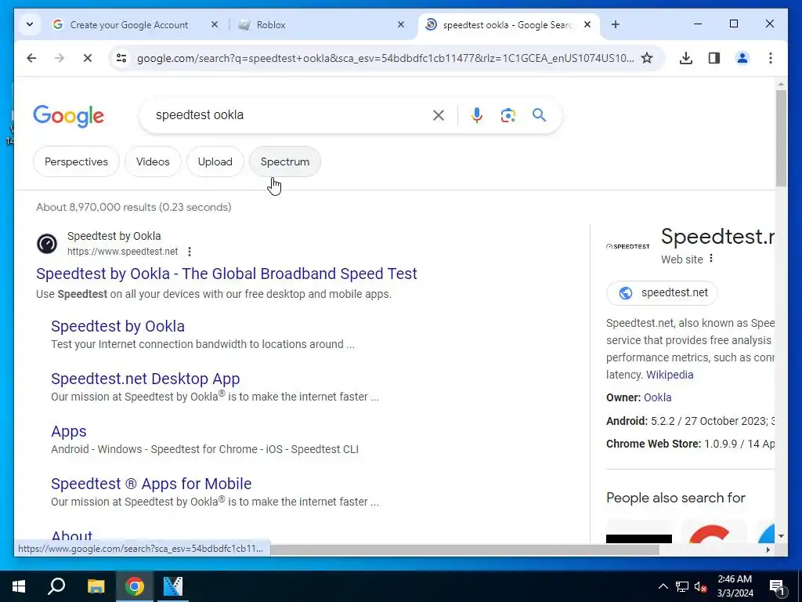
Task: Click the horizontal scroll right arrow
Action: pos(768,549)
